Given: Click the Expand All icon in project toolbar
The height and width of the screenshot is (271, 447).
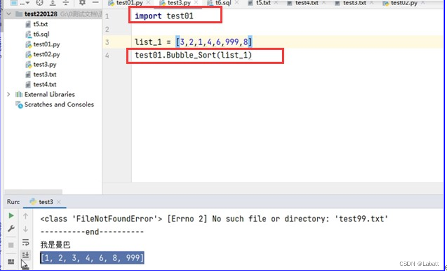Looking at the screenshot, I should pyautogui.click(x=53, y=3).
